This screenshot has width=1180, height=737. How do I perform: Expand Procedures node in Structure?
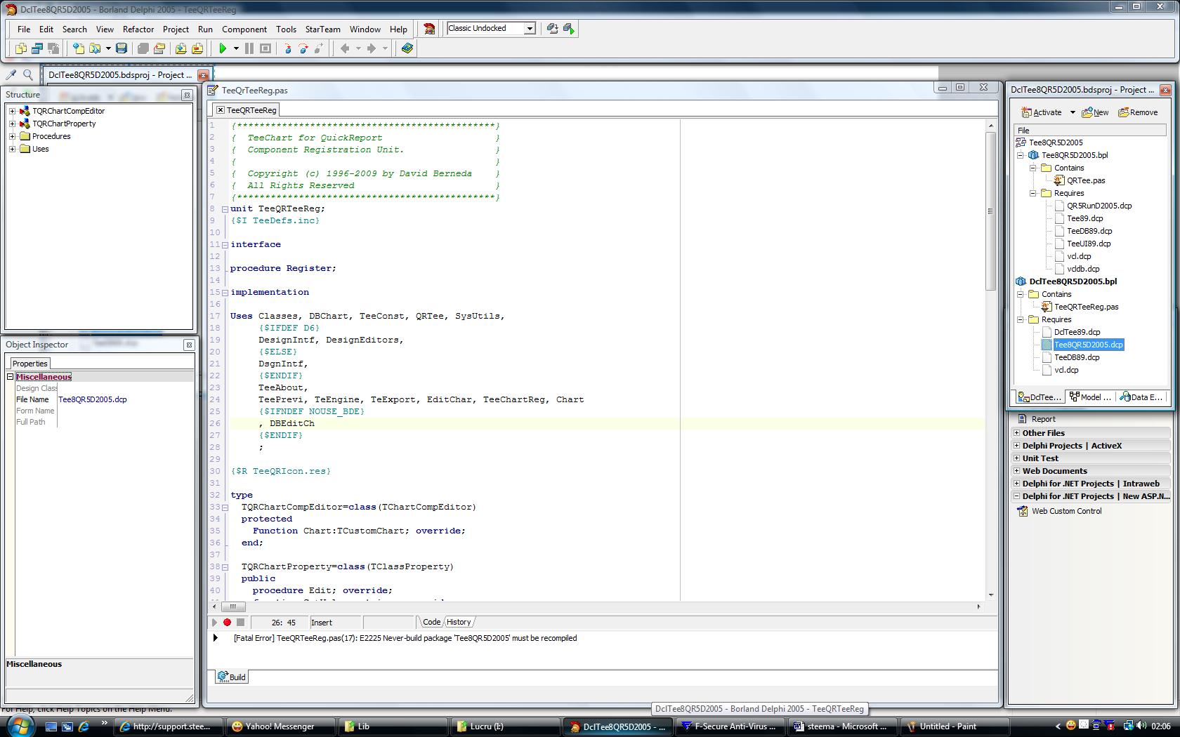[x=12, y=136]
